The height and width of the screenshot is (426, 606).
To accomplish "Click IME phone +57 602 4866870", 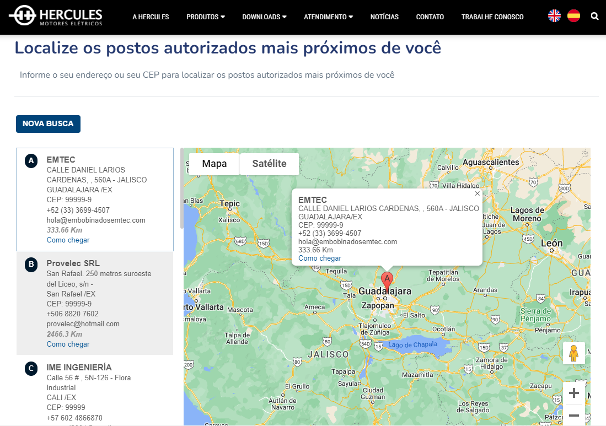I will point(74,418).
